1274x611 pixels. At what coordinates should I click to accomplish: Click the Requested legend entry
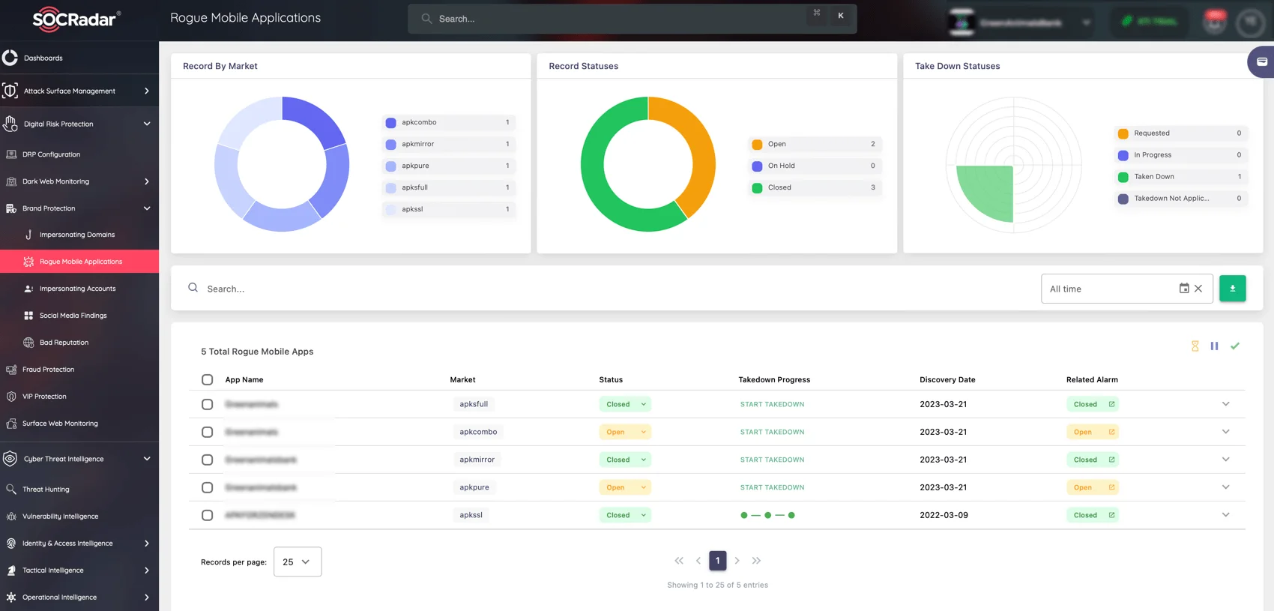pyautogui.click(x=1180, y=133)
